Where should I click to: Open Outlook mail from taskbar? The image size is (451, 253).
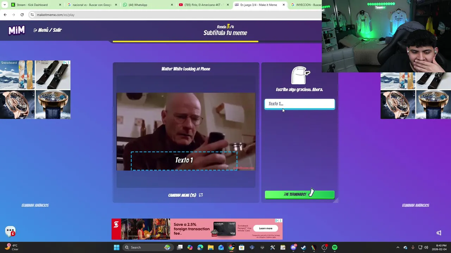pyautogui.click(x=221, y=247)
